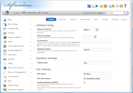Click the Micro Blogs category icon
133x93 pixels.
point(5,24)
